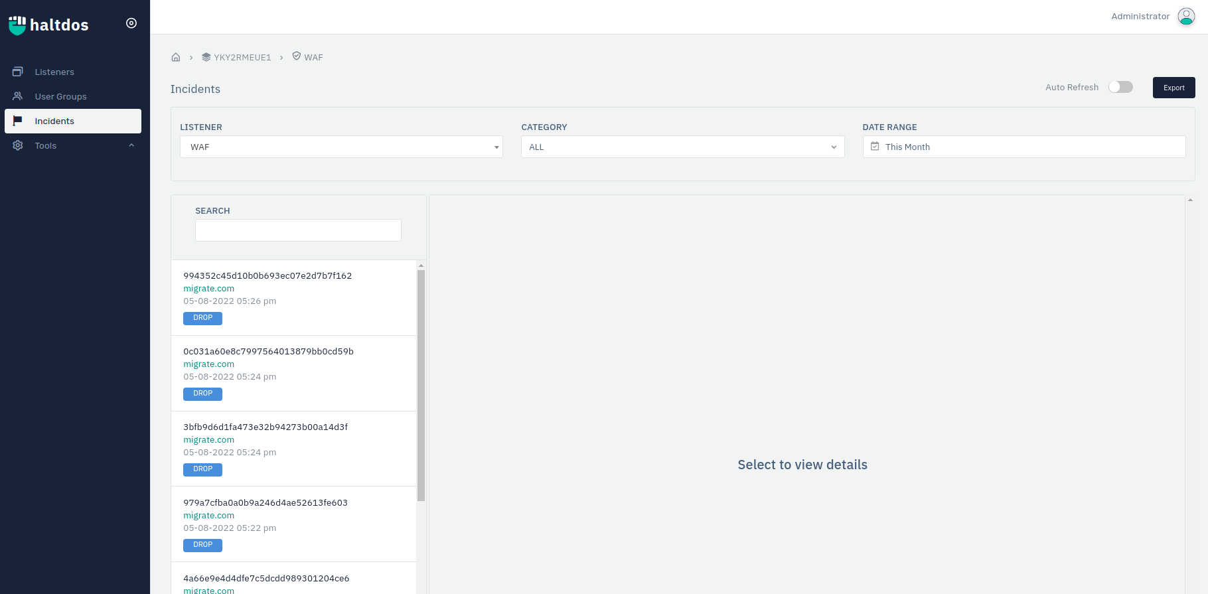Open the Listener WAF dropdown
This screenshot has width=1208, height=594.
coord(341,147)
